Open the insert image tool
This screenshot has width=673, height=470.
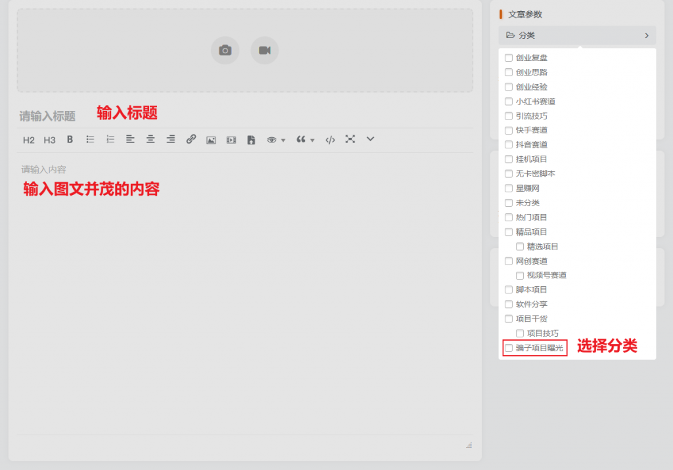211,139
